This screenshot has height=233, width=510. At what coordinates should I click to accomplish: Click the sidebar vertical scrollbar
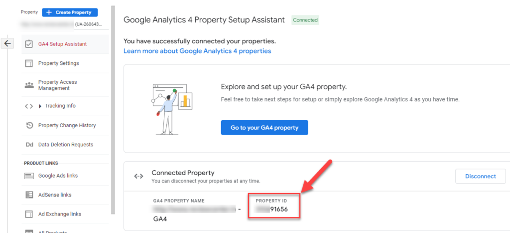tap(113, 100)
